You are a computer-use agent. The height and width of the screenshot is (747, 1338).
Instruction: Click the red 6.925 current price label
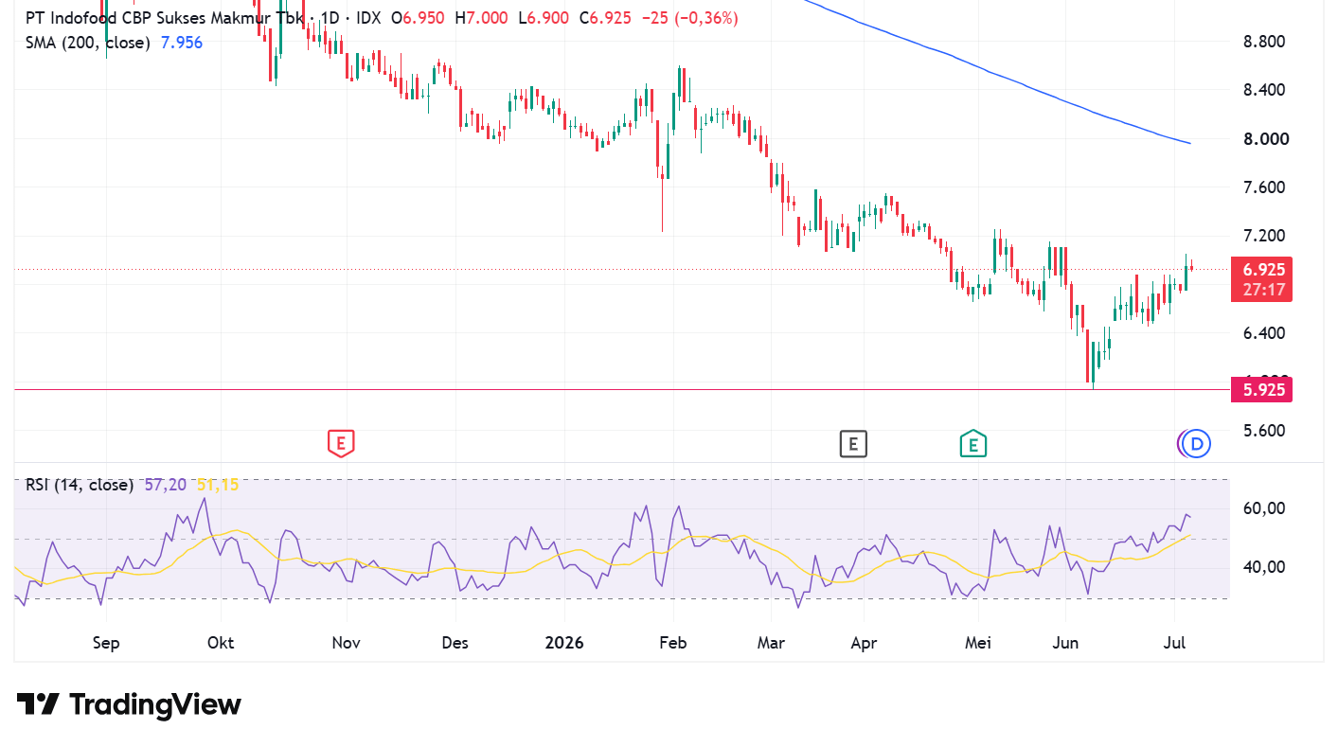coord(1260,269)
